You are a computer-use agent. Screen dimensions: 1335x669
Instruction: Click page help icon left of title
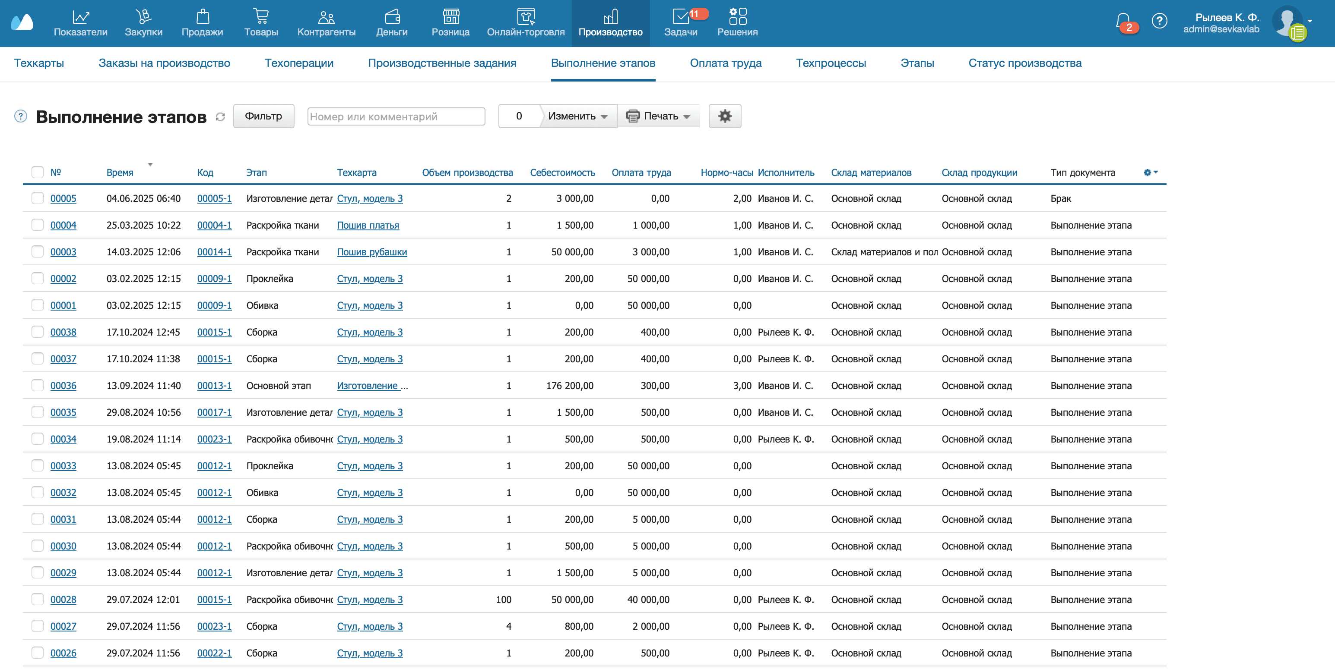pyautogui.click(x=21, y=116)
